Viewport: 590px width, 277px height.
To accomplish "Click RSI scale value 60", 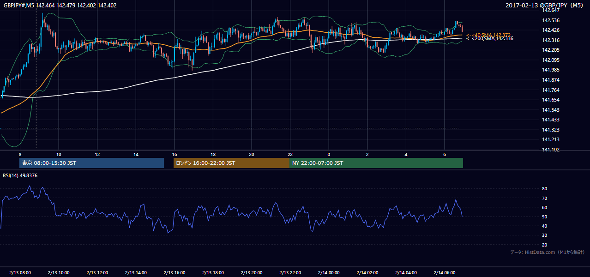I will [544, 207].
